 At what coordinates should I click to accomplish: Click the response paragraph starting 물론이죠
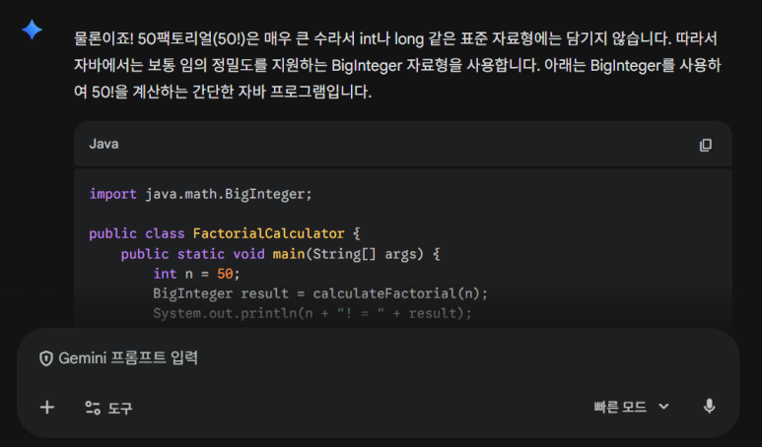(397, 65)
